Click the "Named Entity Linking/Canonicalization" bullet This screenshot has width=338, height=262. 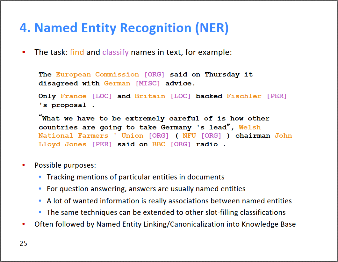(x=165, y=224)
